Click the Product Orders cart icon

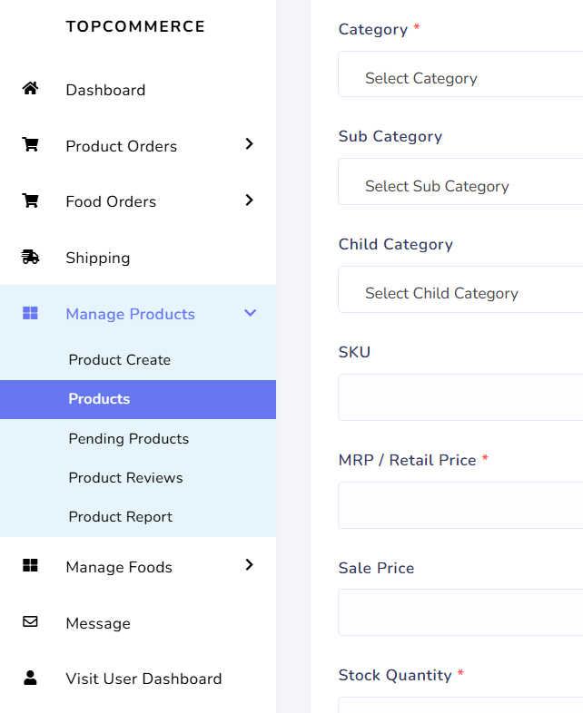click(31, 145)
